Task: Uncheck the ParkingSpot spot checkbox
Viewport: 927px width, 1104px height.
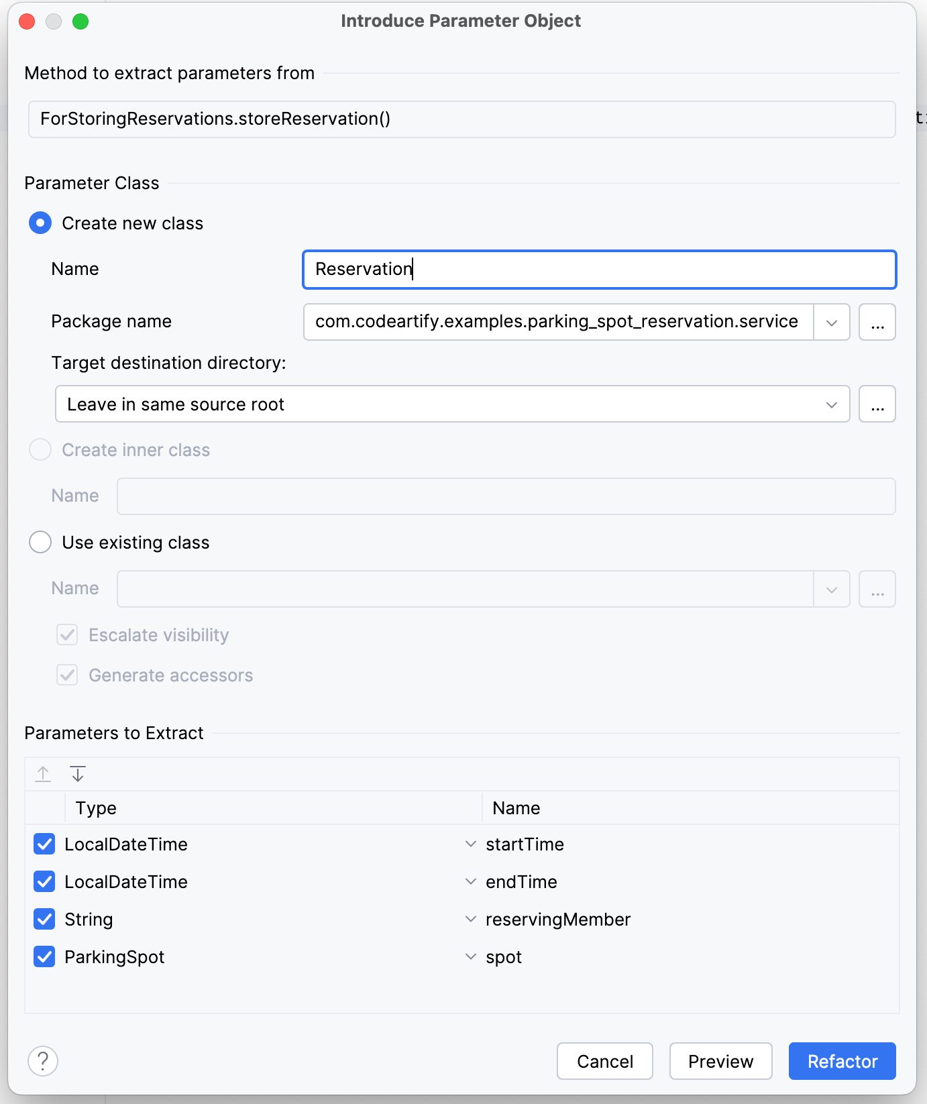Action: [44, 956]
